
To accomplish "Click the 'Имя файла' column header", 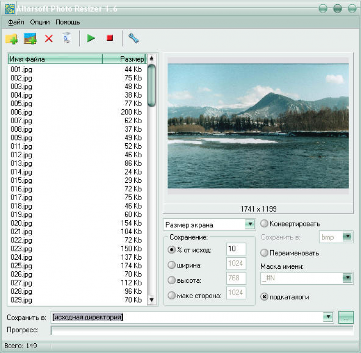I will tap(55, 59).
